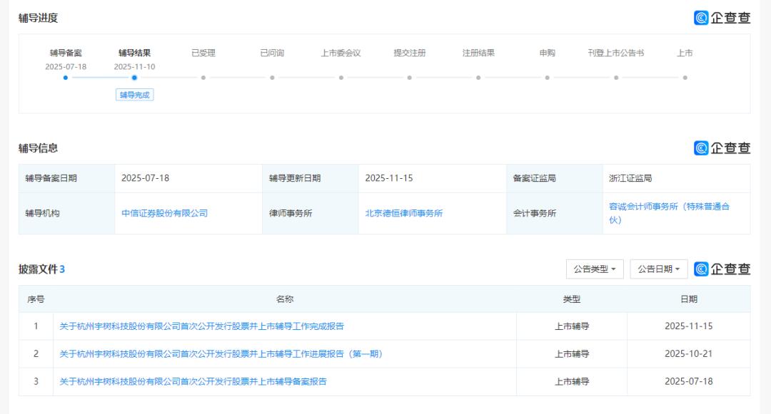The width and height of the screenshot is (771, 414).
Task: Select the 注册结果 stage label
Action: pyautogui.click(x=478, y=53)
